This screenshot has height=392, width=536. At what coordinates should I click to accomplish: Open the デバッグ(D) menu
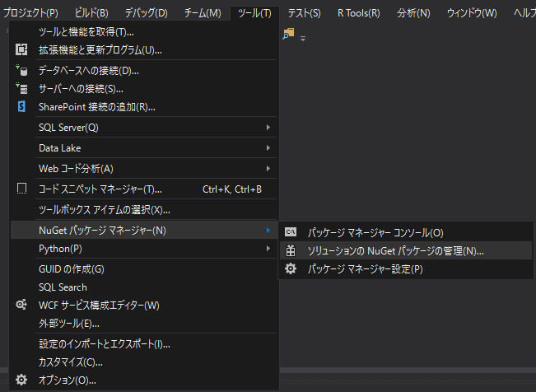(x=147, y=13)
